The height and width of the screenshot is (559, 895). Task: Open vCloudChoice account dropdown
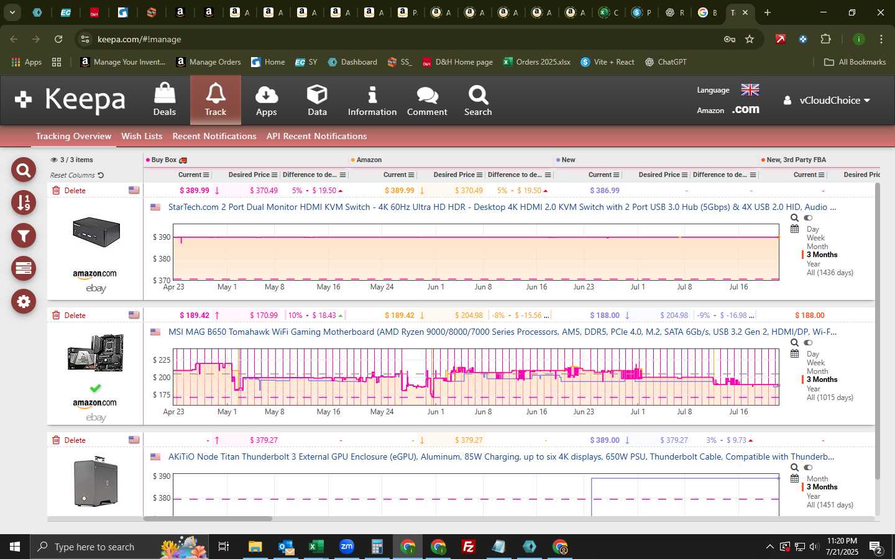click(827, 101)
